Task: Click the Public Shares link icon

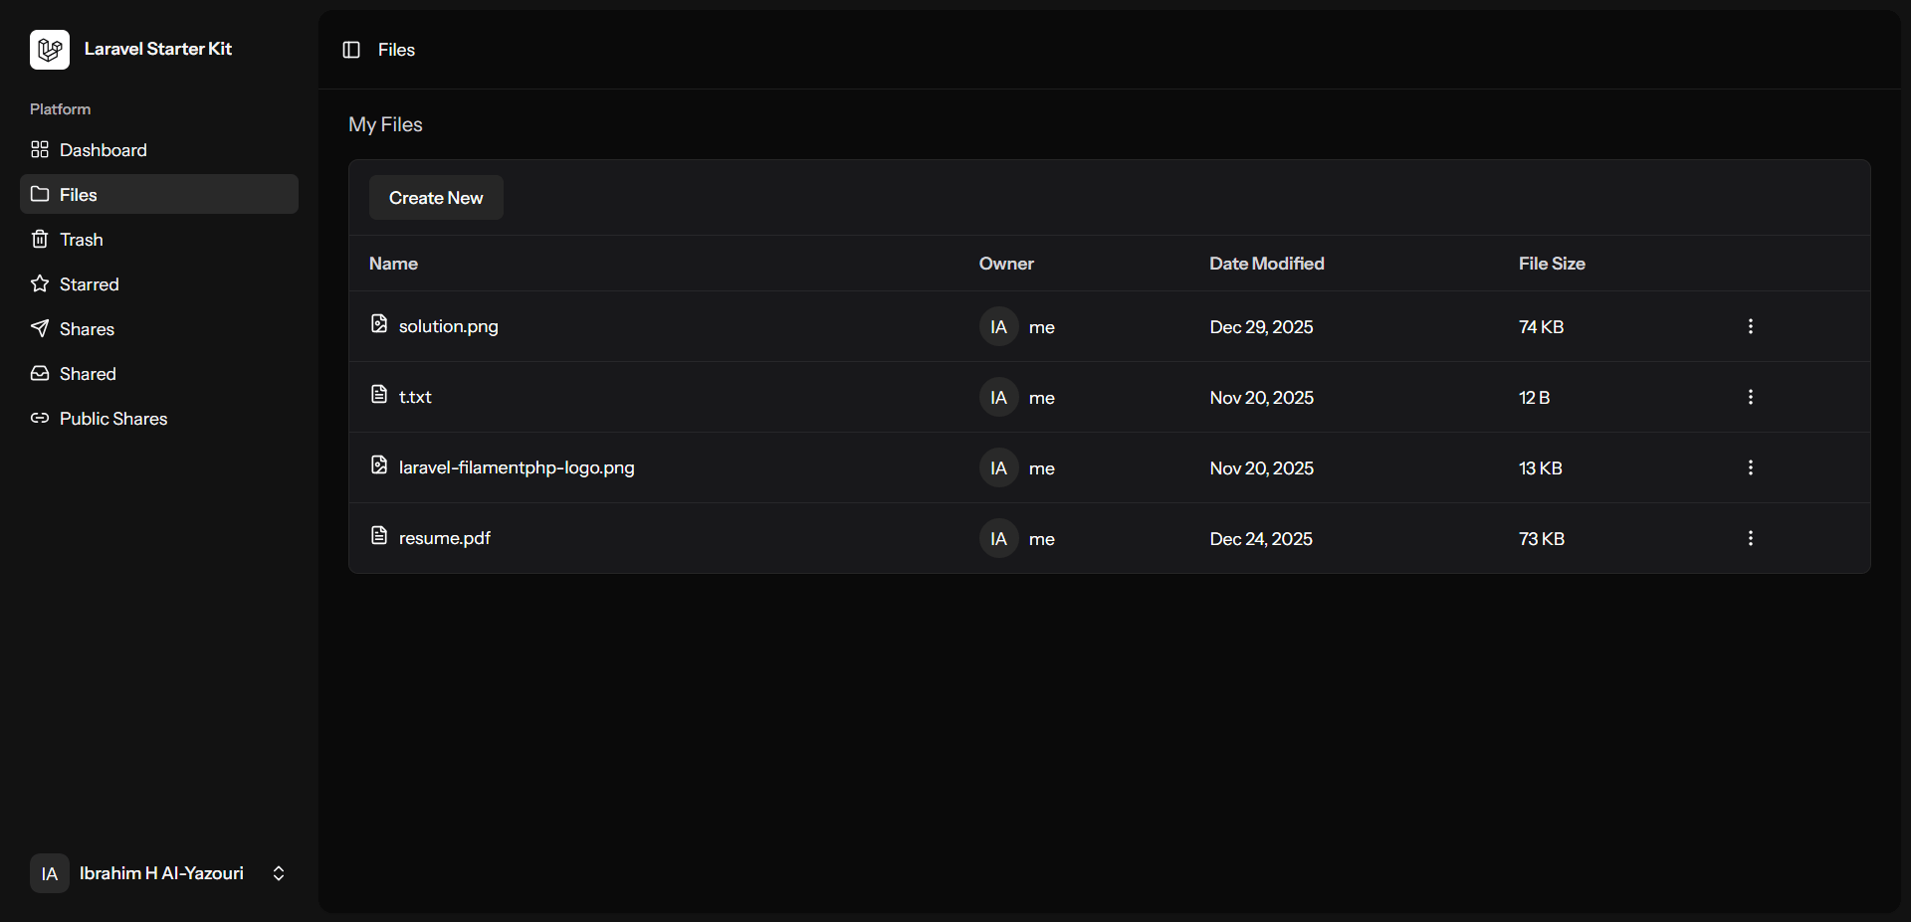Action: point(40,418)
